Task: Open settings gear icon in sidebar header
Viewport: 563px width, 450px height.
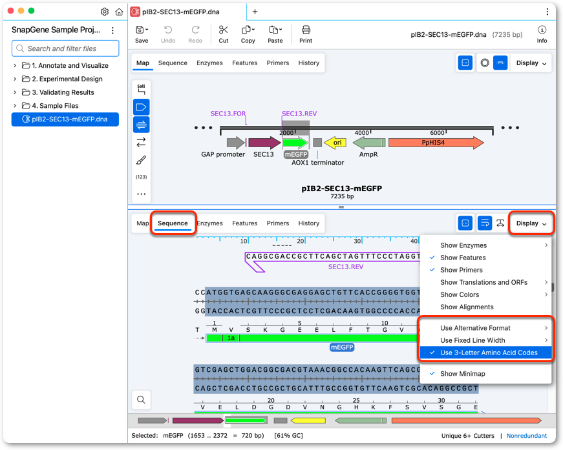Action: 105,12
